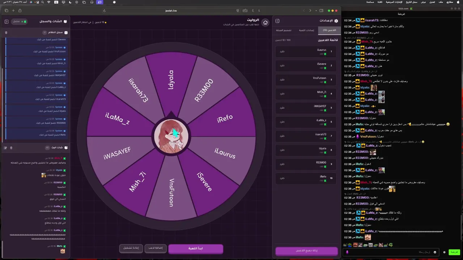463x260 pixels.
Task: Click the iLaurus segment on the wheel
Action: 225,153
